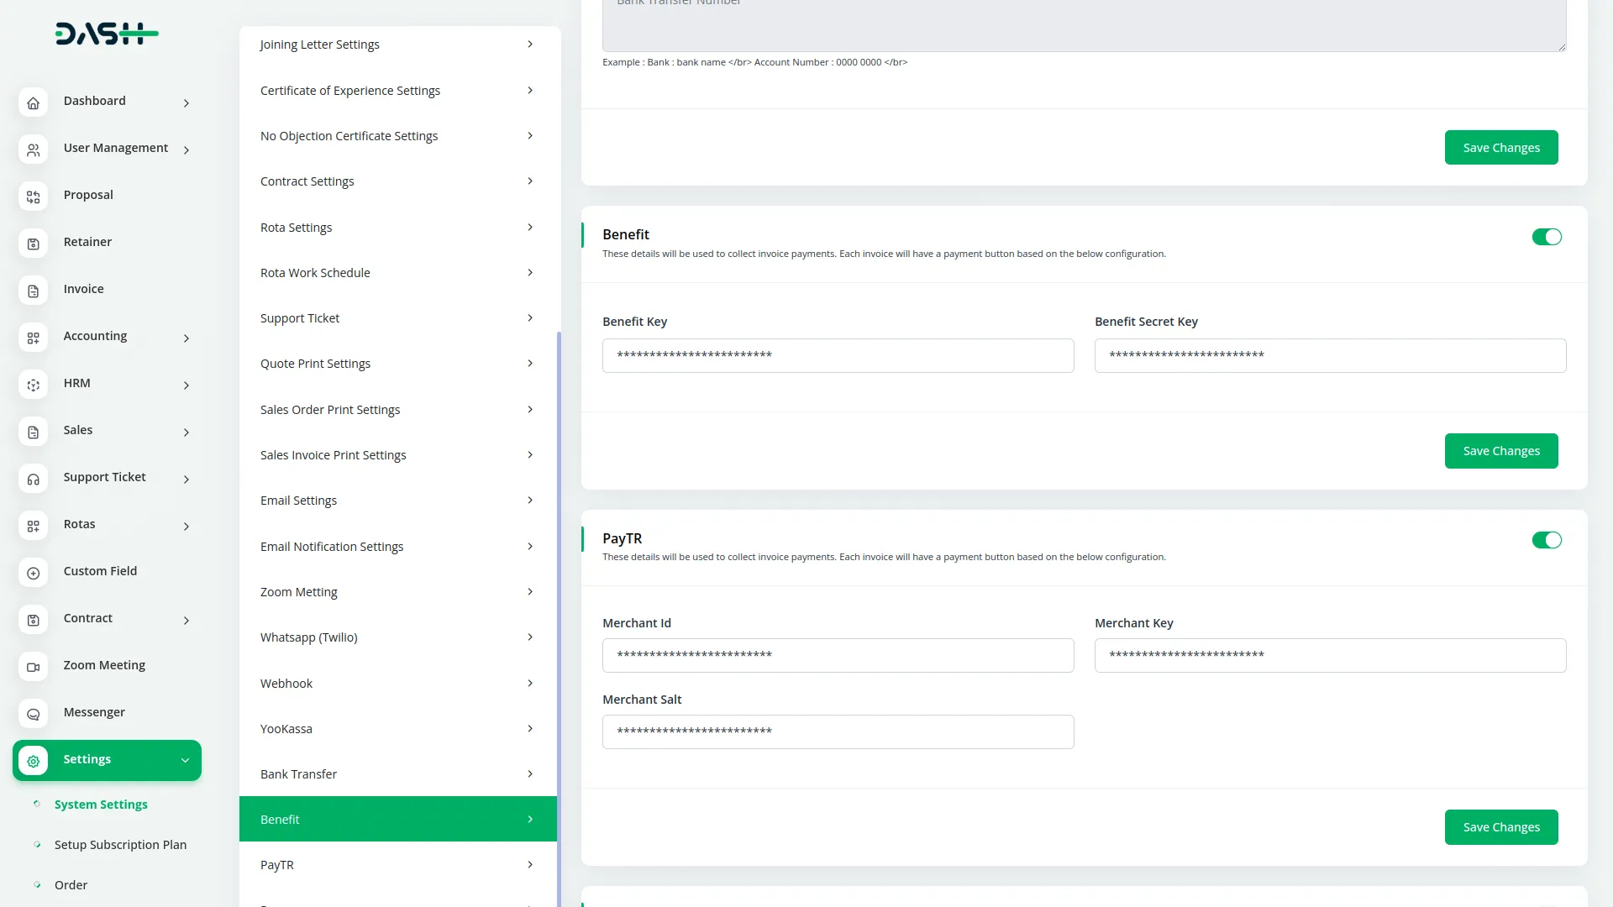Click the Rotas sidebar icon
Viewport: 1613px width, 907px height.
click(33, 526)
